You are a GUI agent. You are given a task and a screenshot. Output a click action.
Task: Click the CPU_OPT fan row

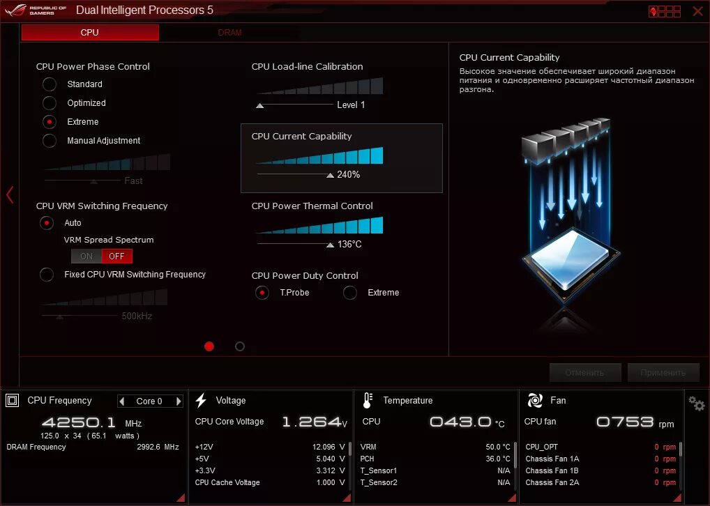pyautogui.click(x=601, y=447)
